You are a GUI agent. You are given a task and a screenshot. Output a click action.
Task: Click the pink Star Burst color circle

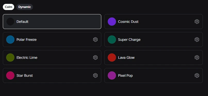click(10, 75)
